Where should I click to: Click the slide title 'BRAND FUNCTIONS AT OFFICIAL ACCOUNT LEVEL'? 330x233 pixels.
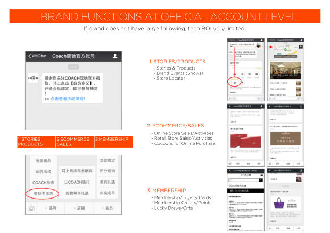click(169, 16)
